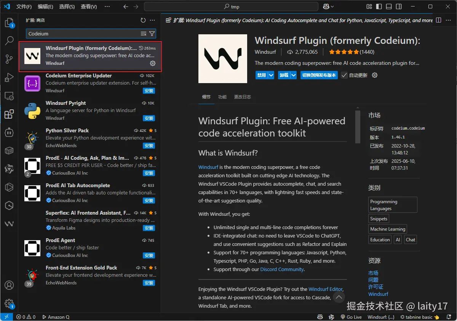Viewport: 457px width, 321px height.
Task: Open the 编辑(E) menu
Action: pyautogui.click(x=46, y=6)
